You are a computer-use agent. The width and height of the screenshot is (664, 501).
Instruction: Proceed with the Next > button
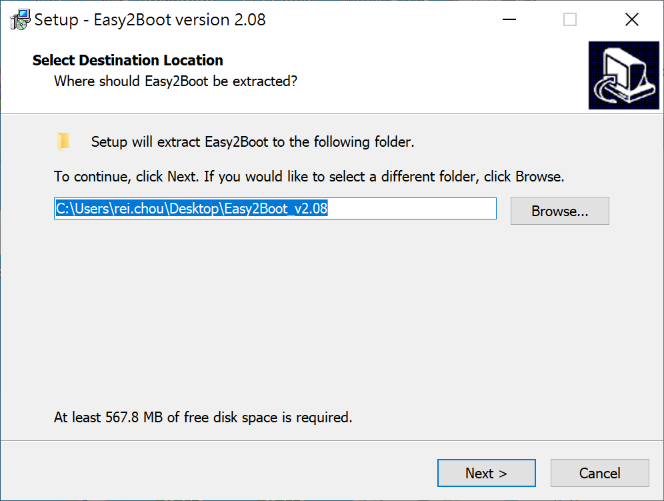point(486,473)
